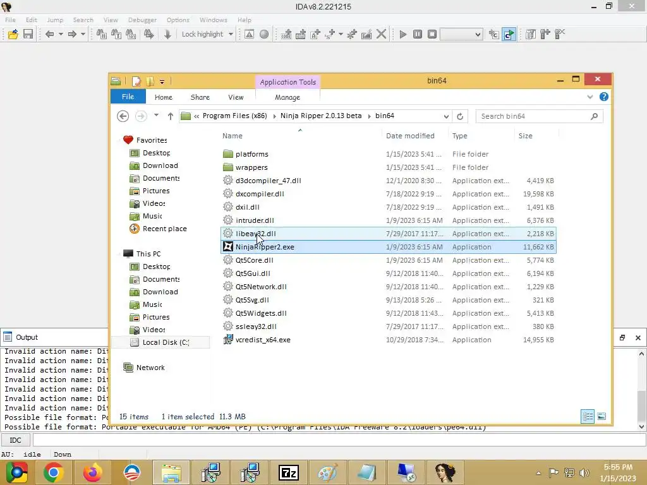Click the IDA delete X icon
The height and width of the screenshot is (485, 647).
point(381,34)
